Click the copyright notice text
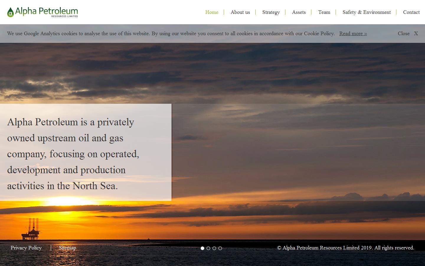The height and width of the screenshot is (266, 425). click(x=346, y=248)
